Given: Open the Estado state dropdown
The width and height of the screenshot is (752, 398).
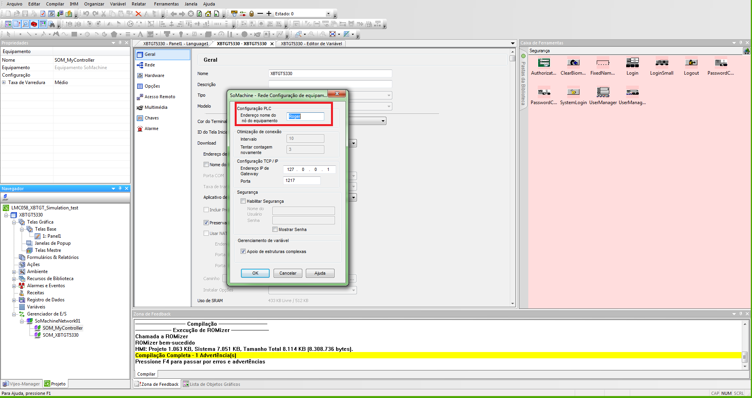Looking at the screenshot, I should point(328,14).
